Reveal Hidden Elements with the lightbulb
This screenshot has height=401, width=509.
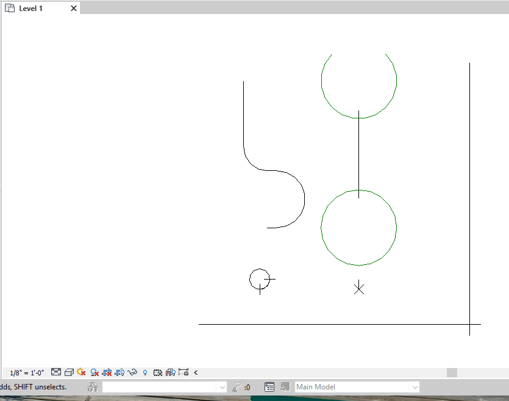click(x=144, y=372)
